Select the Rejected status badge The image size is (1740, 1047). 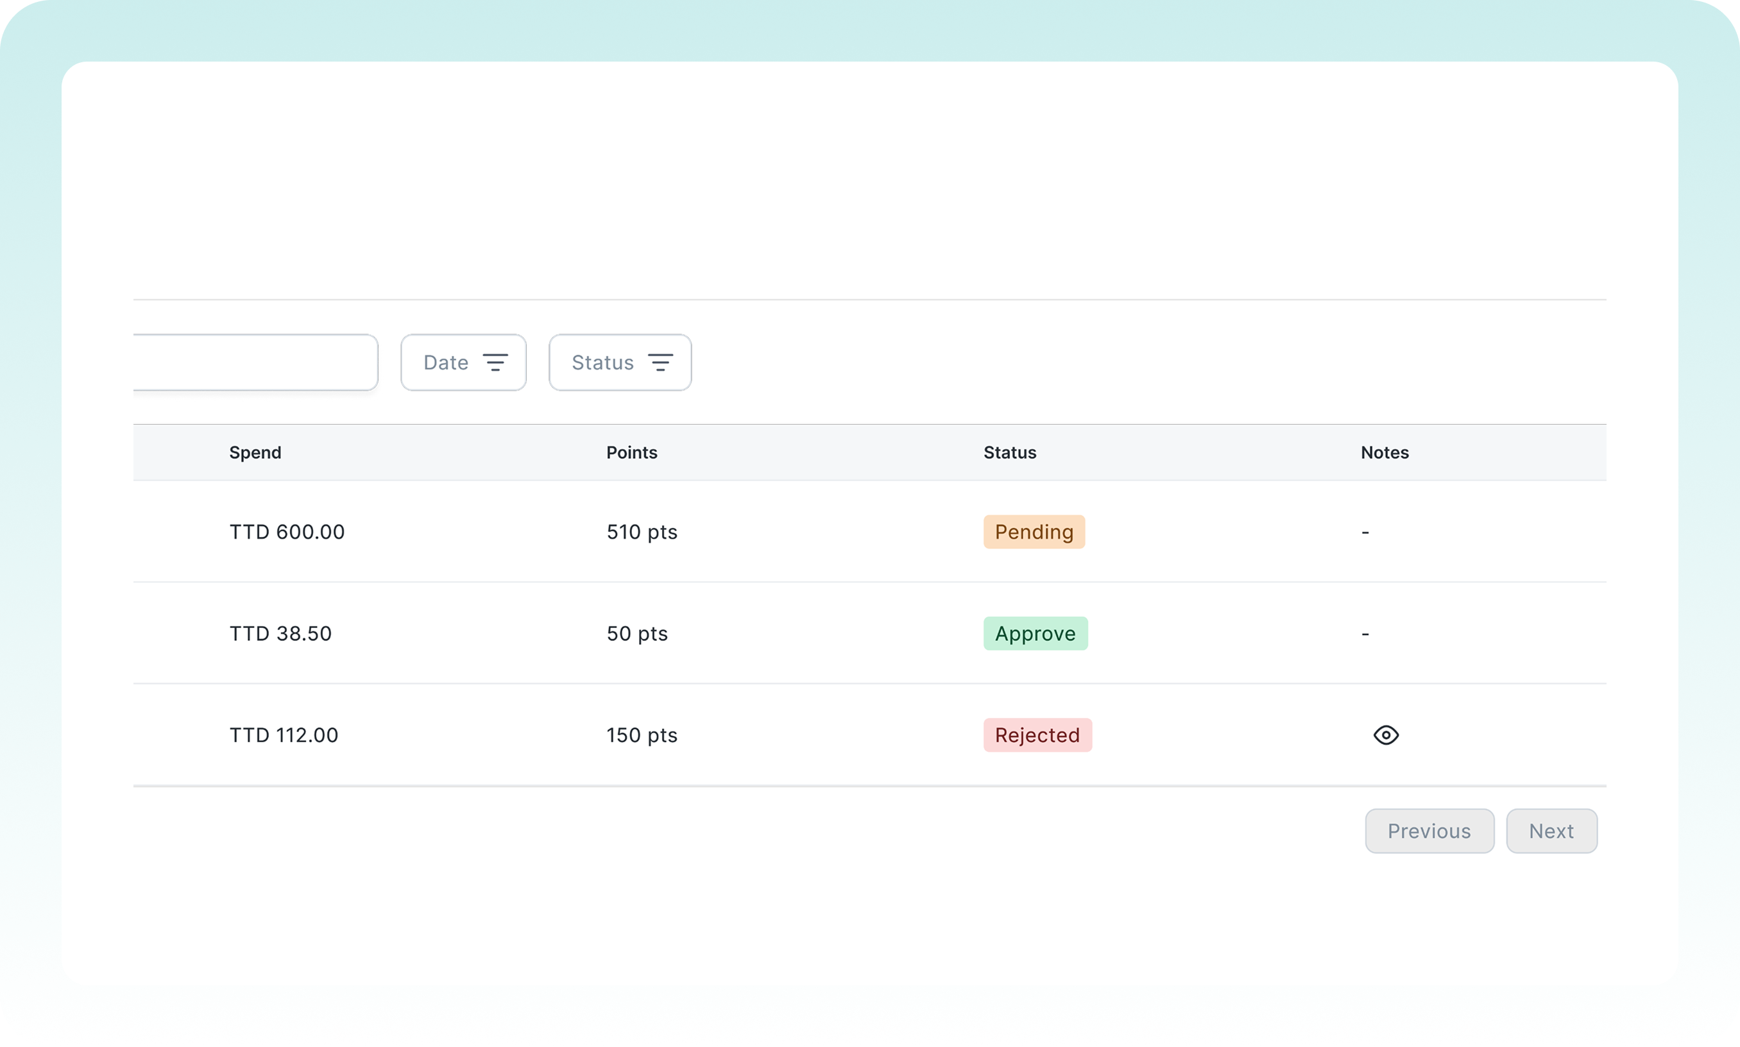1037,735
